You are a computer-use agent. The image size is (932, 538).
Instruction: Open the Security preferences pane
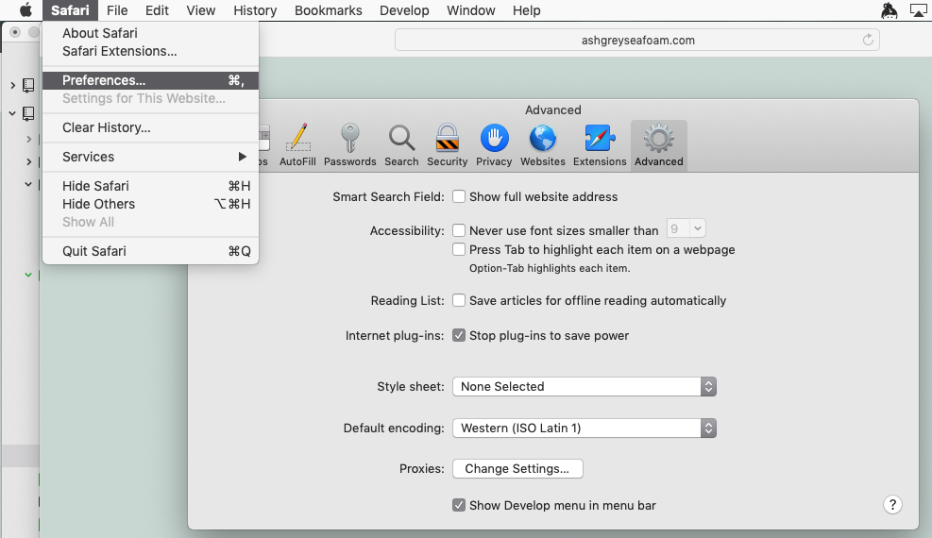pyautogui.click(x=447, y=145)
